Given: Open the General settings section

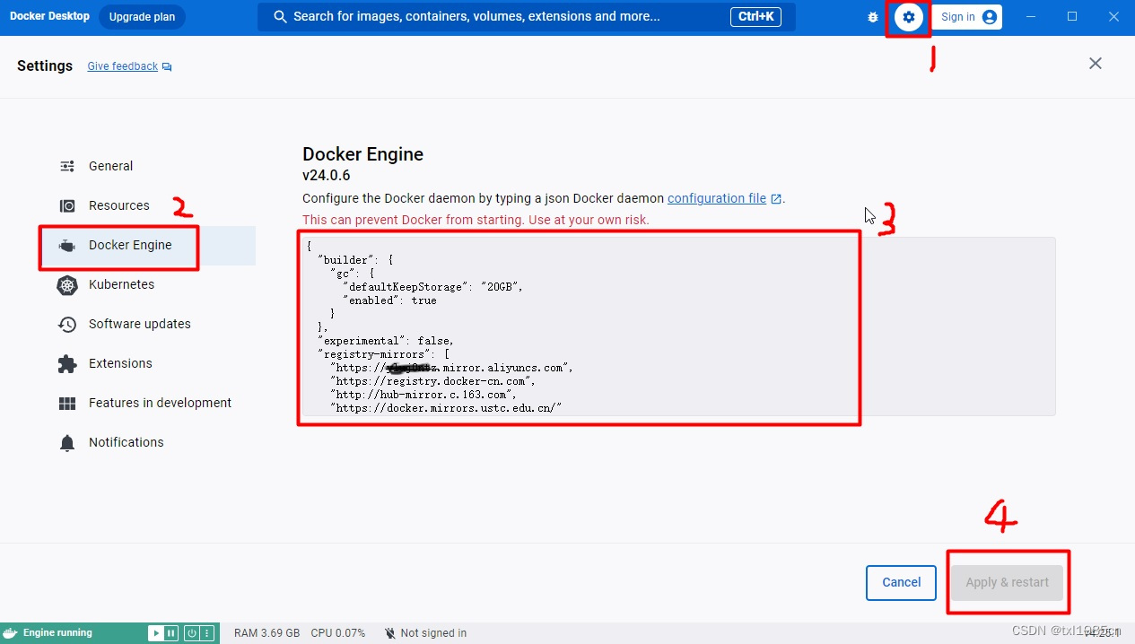Looking at the screenshot, I should pos(110,166).
